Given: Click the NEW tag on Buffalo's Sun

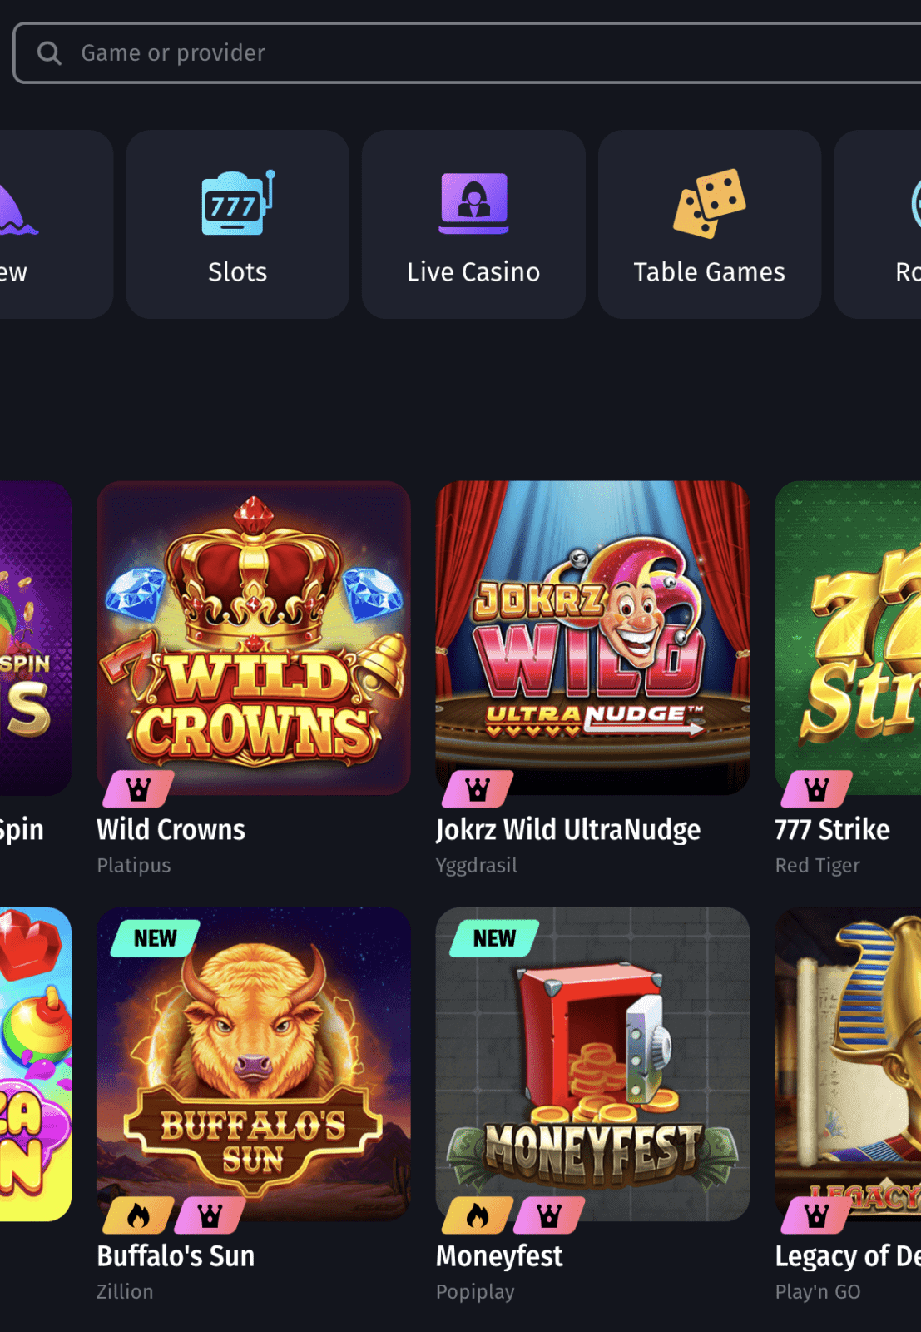Looking at the screenshot, I should point(156,938).
